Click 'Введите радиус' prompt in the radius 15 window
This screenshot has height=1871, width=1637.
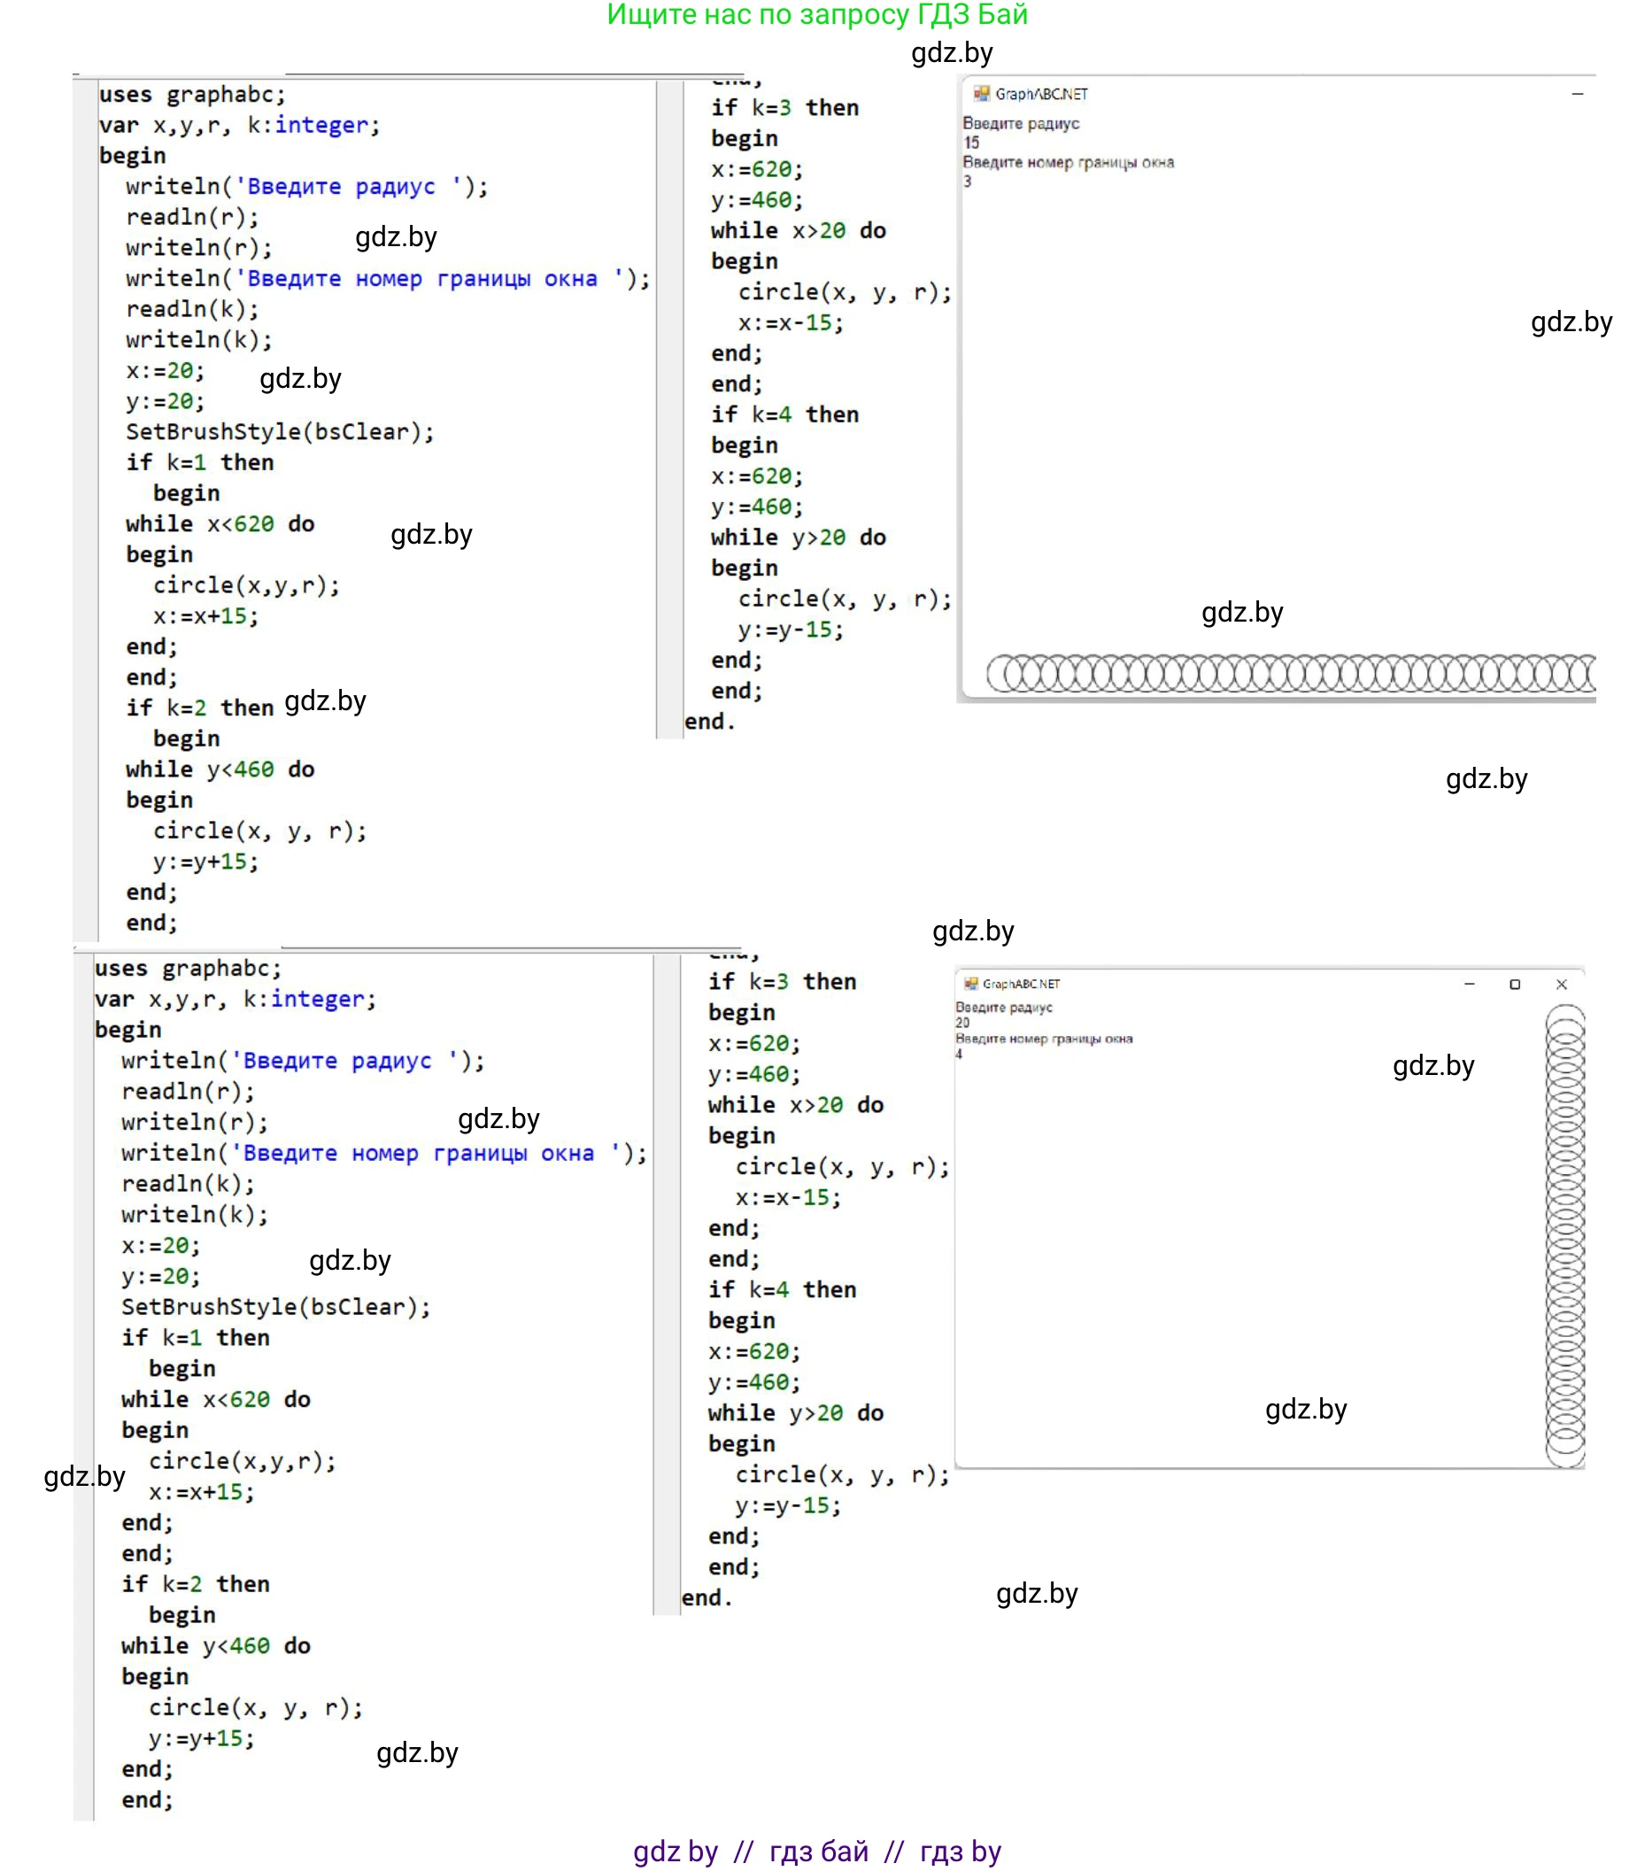tap(1021, 123)
